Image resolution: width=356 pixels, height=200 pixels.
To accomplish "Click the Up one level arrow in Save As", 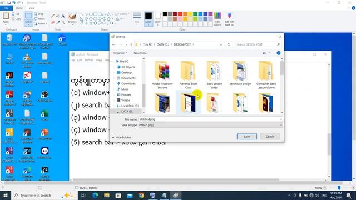I will (x=131, y=44).
